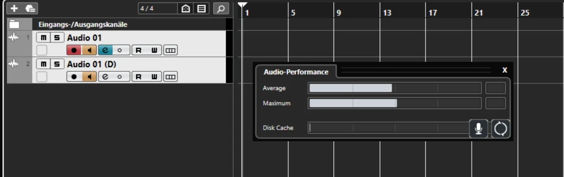Click the lanes icon on Audio 01
564x177 pixels.
tap(170, 50)
